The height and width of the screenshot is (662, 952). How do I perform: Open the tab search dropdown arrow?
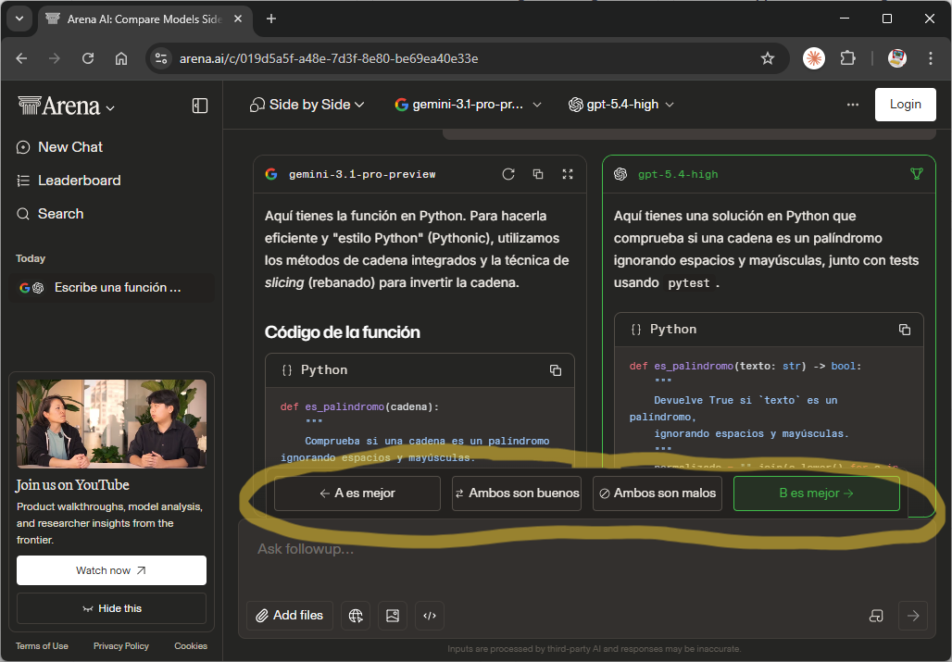(x=19, y=19)
